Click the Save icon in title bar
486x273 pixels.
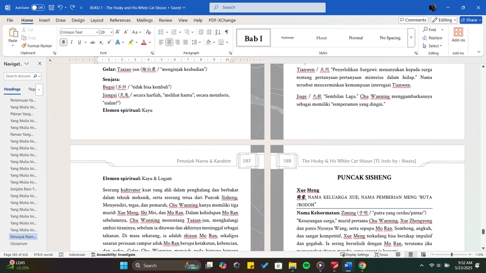click(x=52, y=8)
